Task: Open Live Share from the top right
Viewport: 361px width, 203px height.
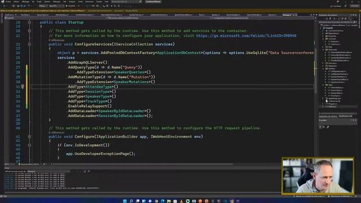Action: 336,6
